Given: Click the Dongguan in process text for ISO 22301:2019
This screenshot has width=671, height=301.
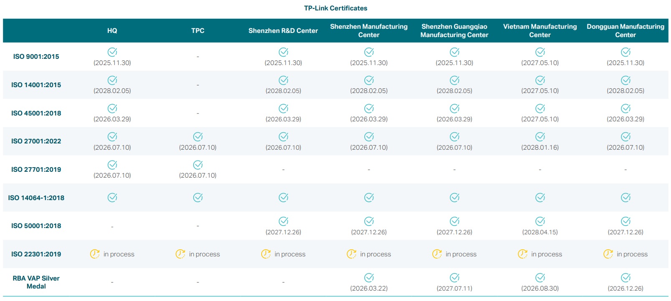Looking at the screenshot, I should click(632, 254).
